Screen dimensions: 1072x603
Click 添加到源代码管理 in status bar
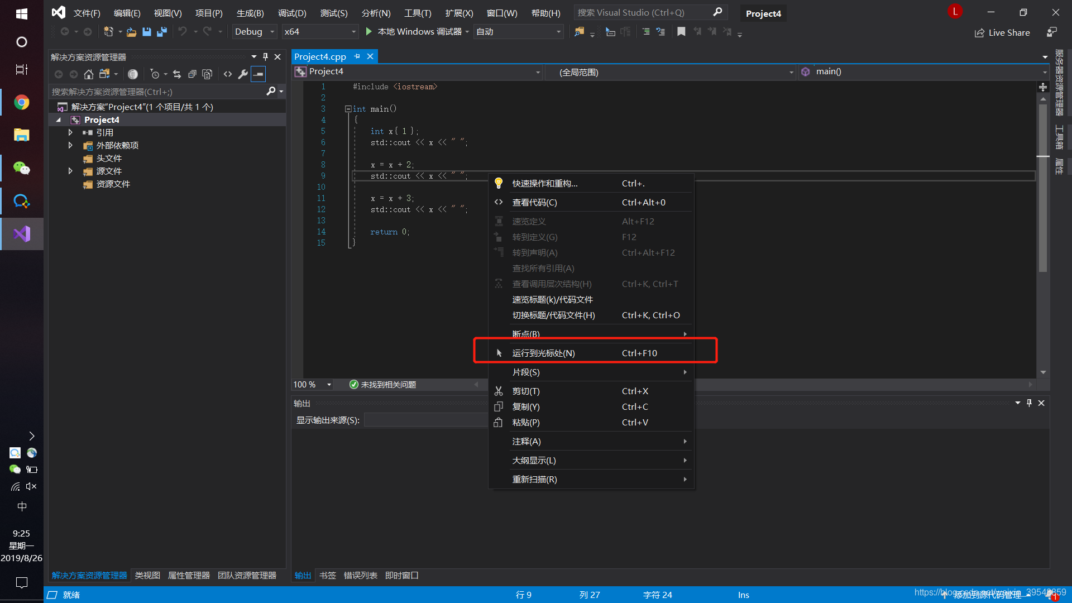[x=987, y=595]
